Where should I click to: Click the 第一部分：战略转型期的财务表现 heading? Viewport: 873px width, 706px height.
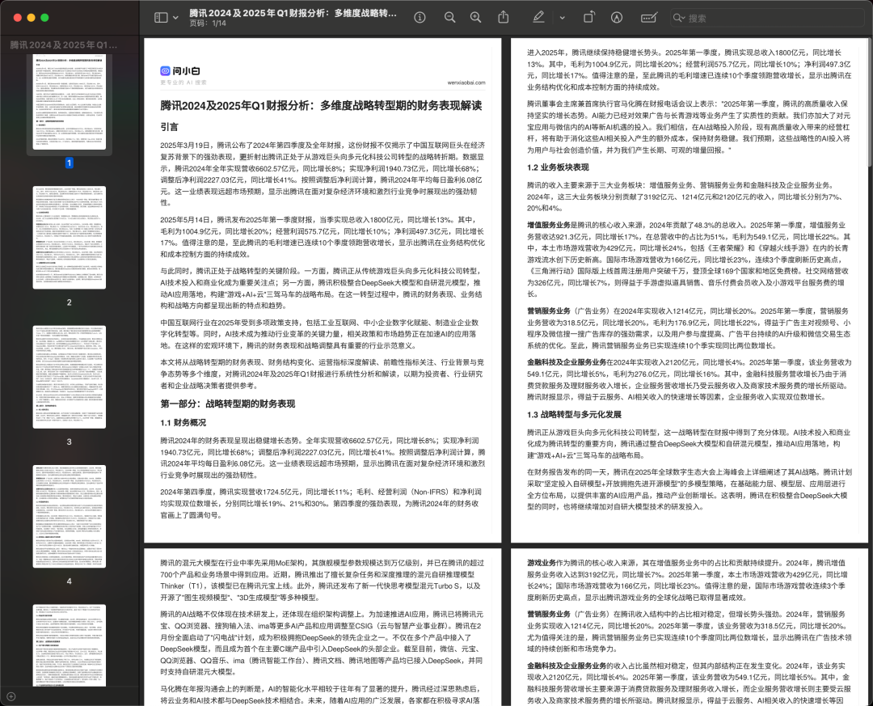[228, 404]
